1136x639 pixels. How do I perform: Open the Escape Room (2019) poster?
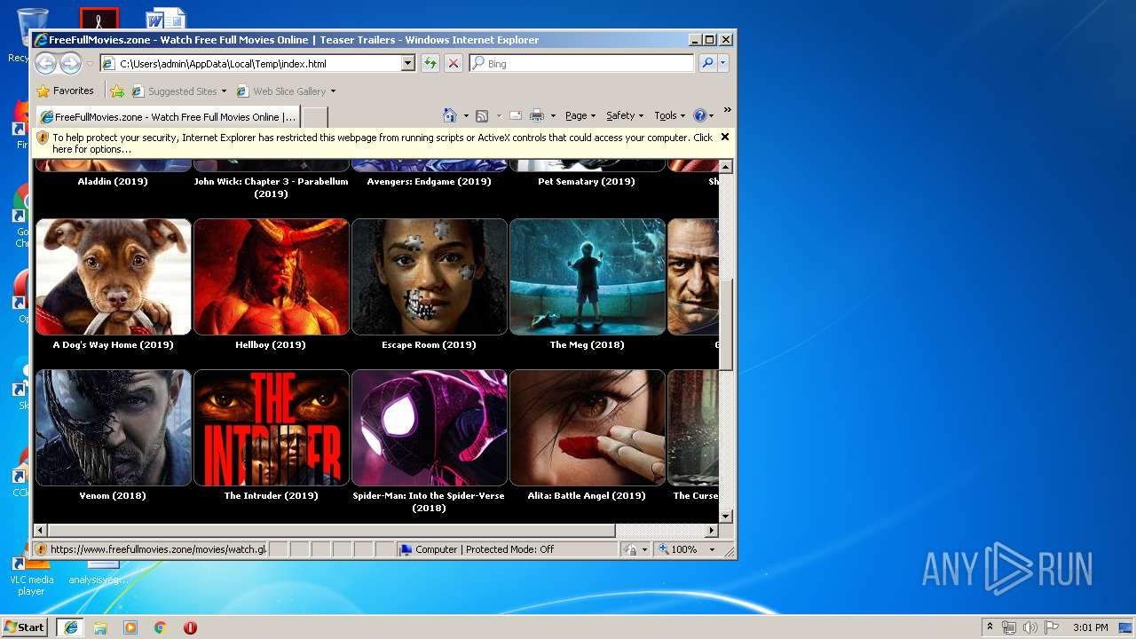[x=429, y=277]
